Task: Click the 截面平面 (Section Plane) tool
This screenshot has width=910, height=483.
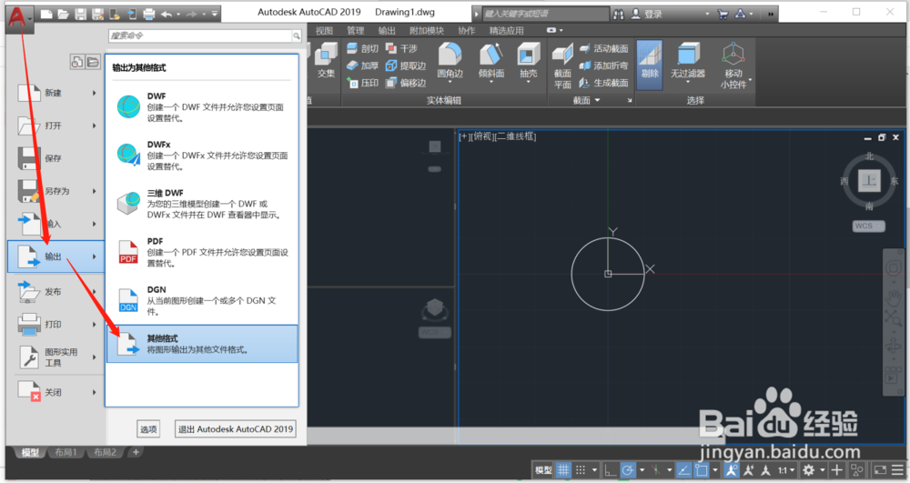Action: point(562,66)
